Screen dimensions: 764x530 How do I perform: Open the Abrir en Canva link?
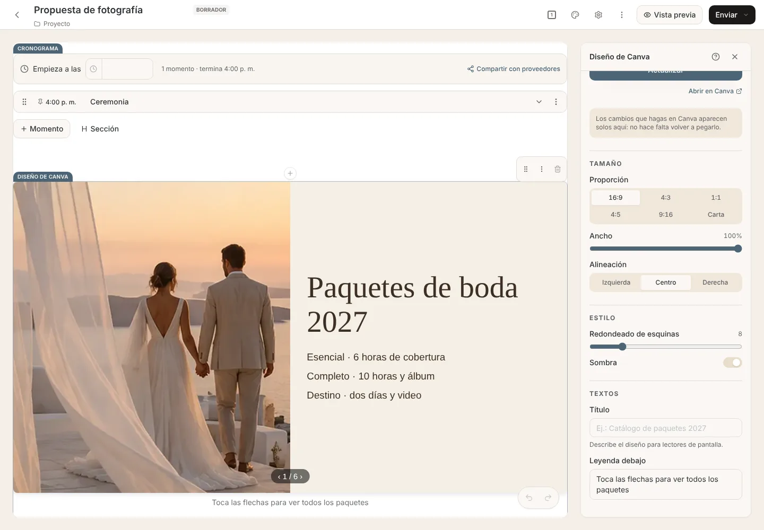[715, 91]
